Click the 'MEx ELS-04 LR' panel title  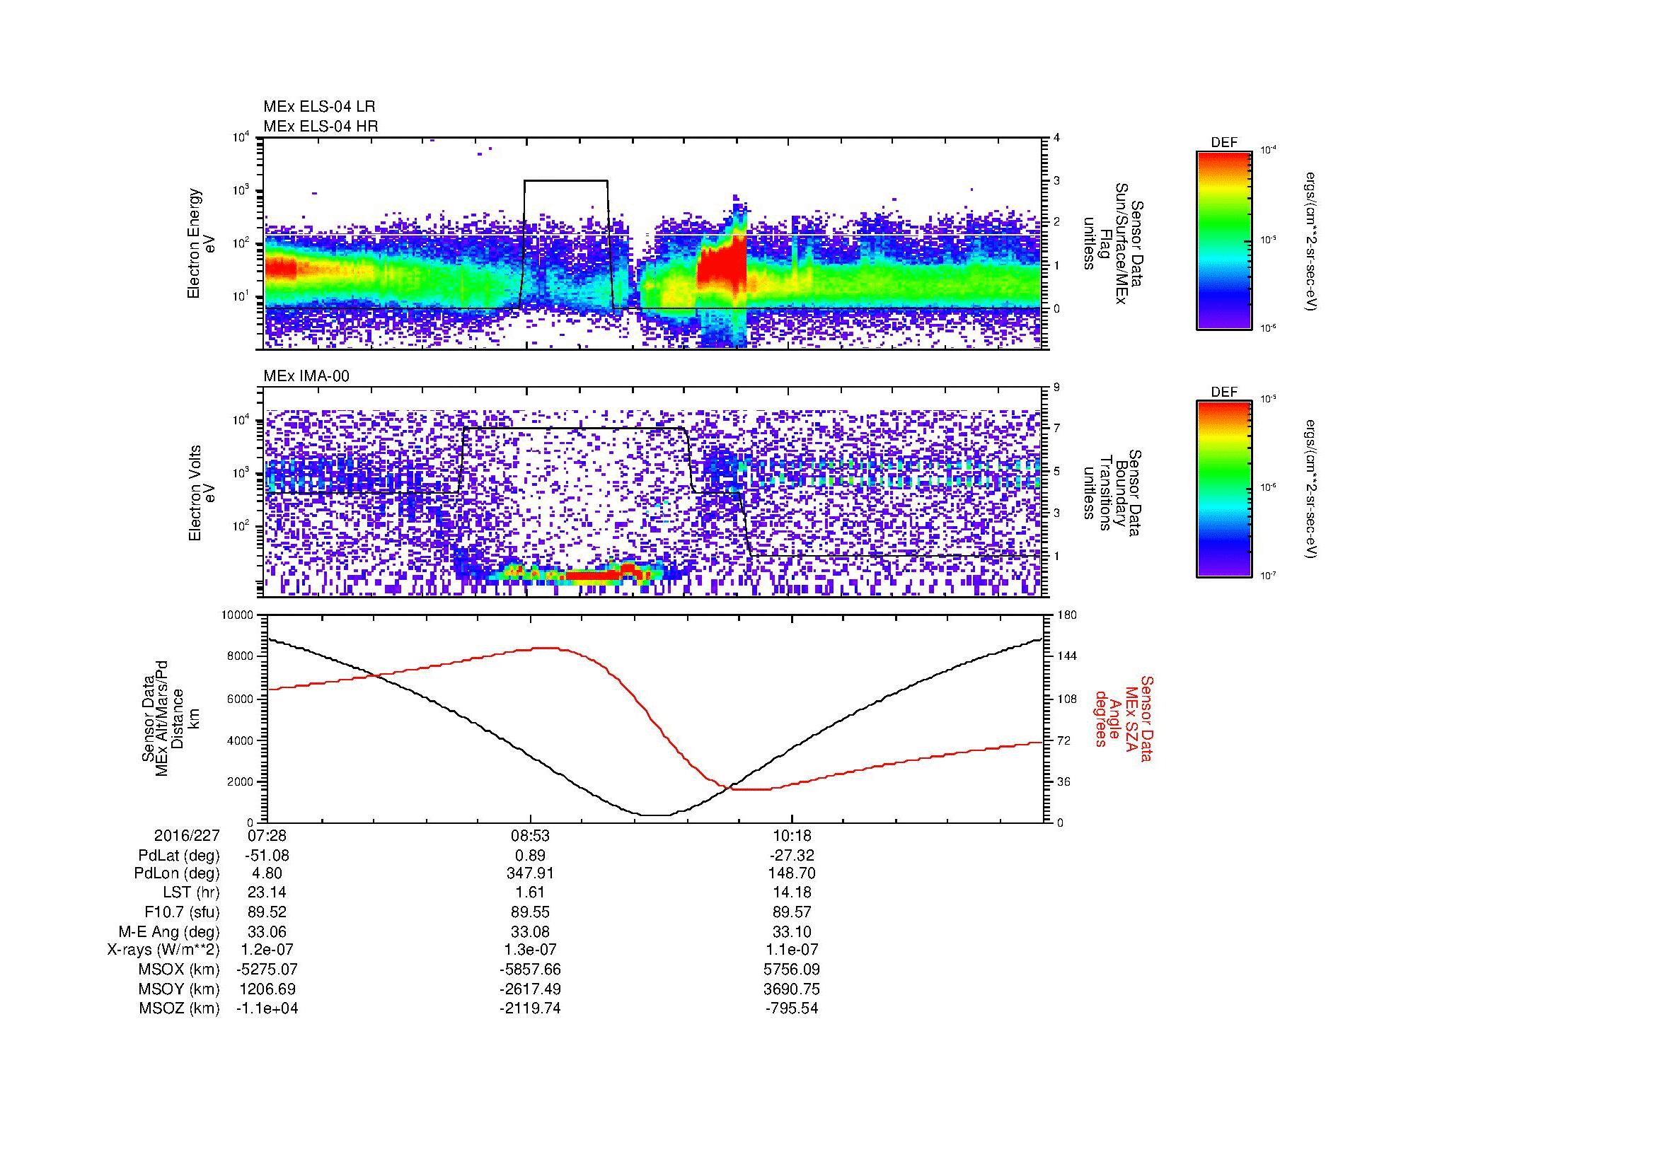pyautogui.click(x=318, y=107)
